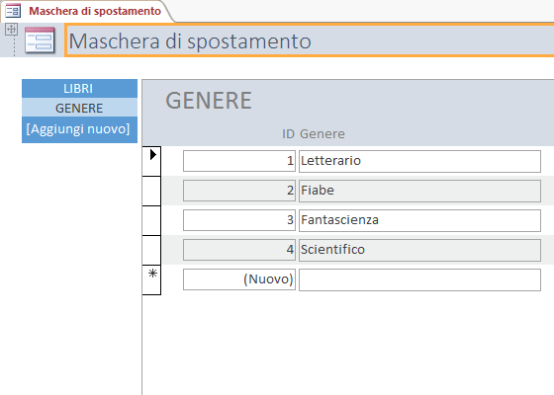
Task: Select the record selector for Fiabe row
Action: (151, 191)
